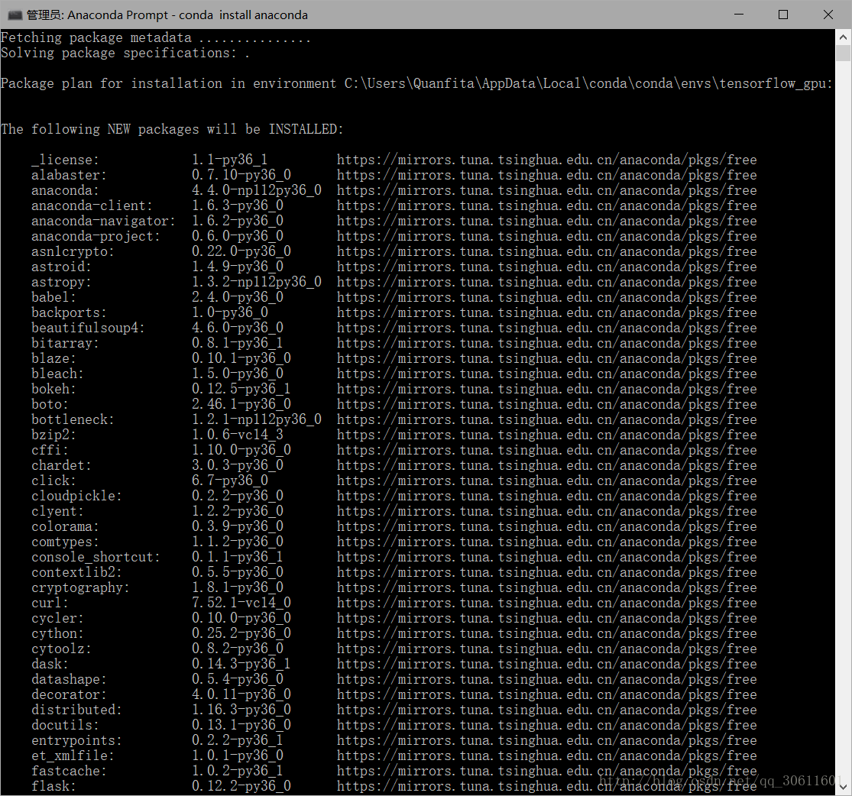Click the 'distributed:' package name
This screenshot has width=852, height=796.
pyautogui.click(x=76, y=710)
